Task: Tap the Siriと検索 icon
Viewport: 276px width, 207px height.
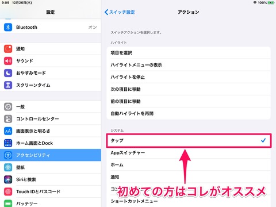Action: coord(8,179)
